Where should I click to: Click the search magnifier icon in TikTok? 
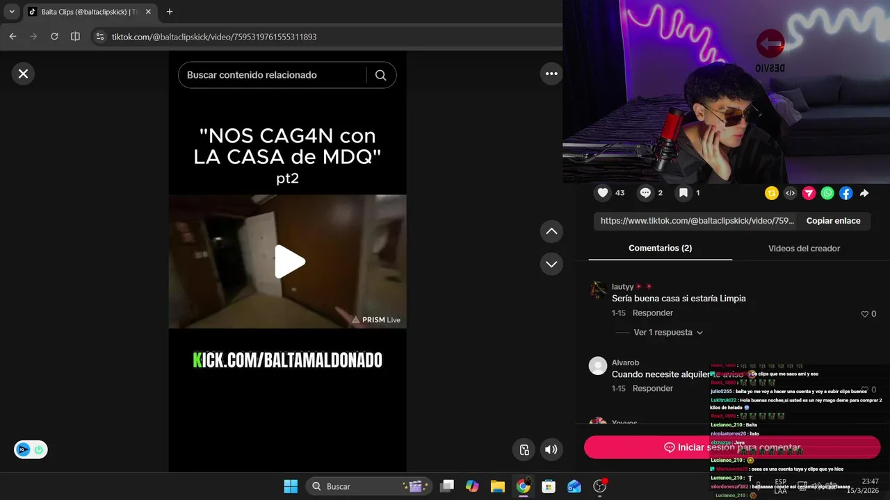coord(380,75)
